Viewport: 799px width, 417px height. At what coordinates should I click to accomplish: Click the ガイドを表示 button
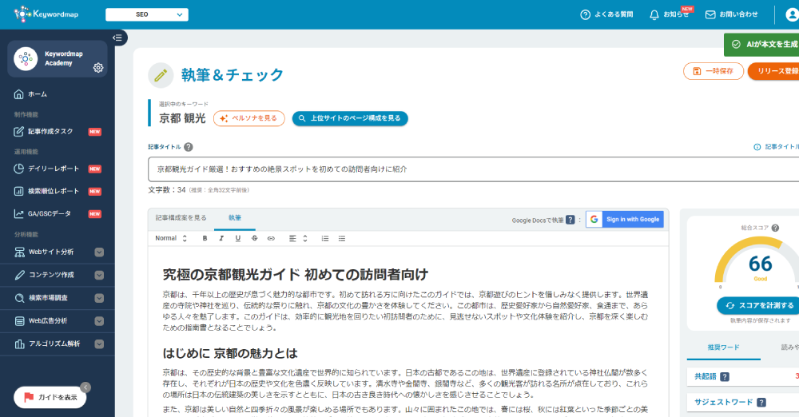(50, 398)
